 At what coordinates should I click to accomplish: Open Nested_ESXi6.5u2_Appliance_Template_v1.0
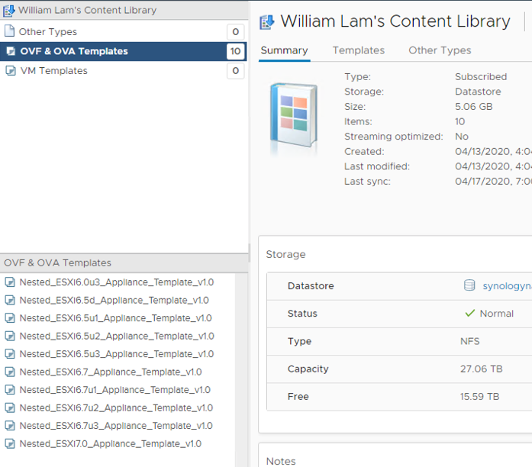point(117,336)
